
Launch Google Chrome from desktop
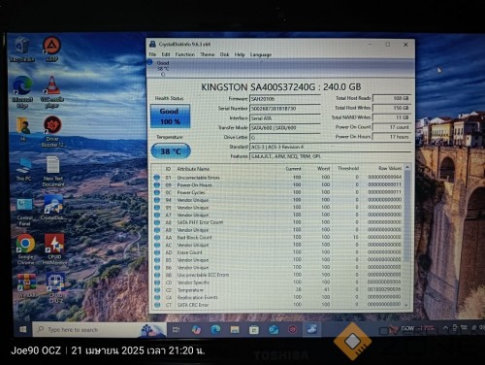pos(25,249)
